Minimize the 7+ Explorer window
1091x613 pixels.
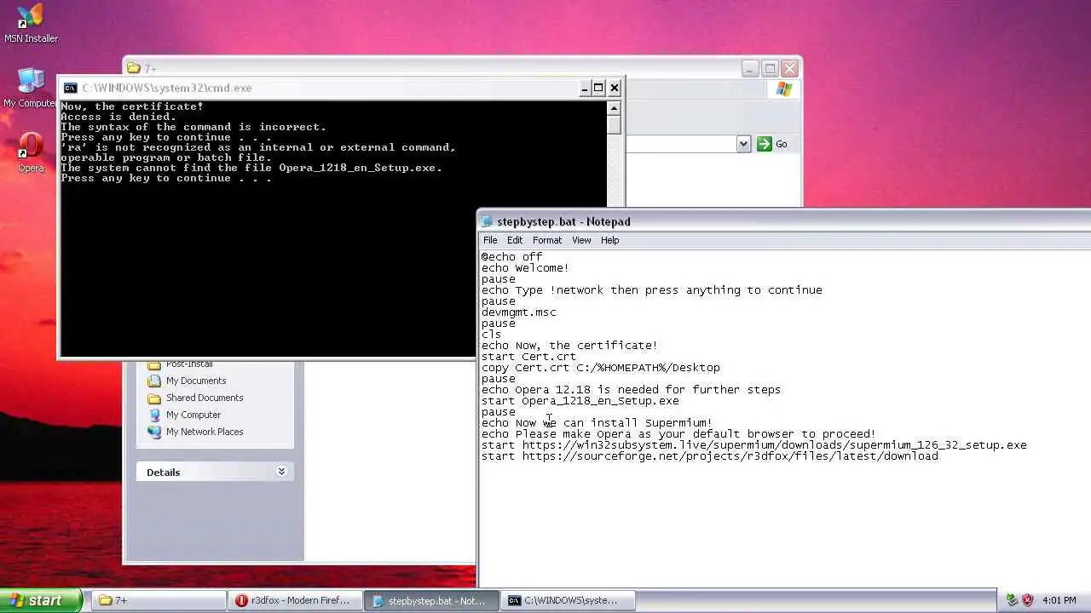749,68
